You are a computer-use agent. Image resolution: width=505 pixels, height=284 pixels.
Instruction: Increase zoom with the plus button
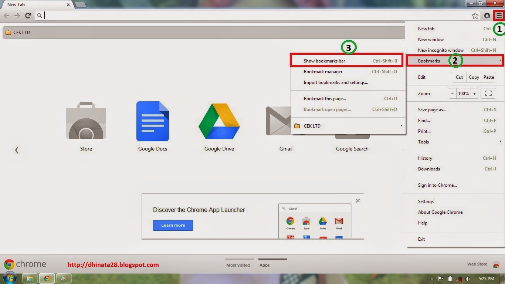click(x=474, y=93)
